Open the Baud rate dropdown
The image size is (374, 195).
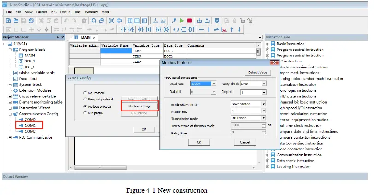[x=213, y=84]
